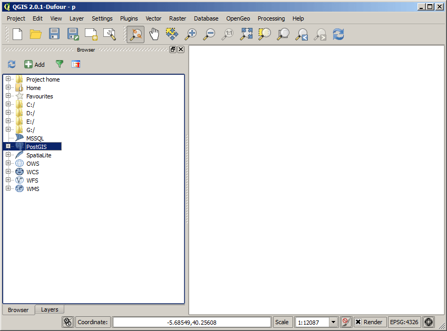Viewport: 447px width, 331px height.
Task: Open the Help menu
Action: click(298, 18)
